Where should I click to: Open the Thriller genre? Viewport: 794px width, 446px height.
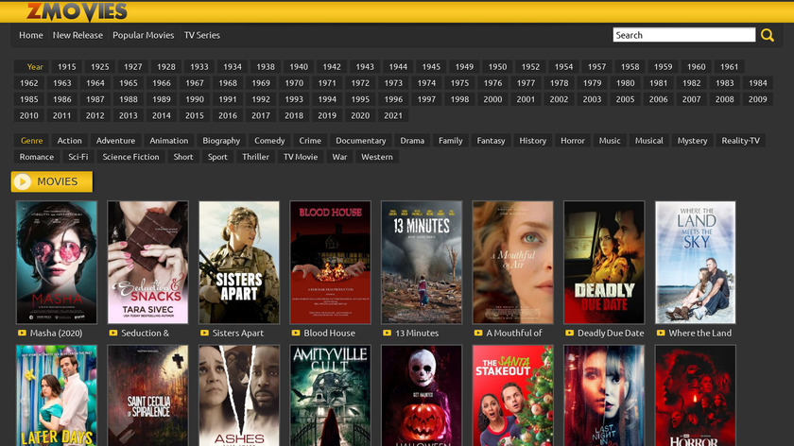point(255,157)
